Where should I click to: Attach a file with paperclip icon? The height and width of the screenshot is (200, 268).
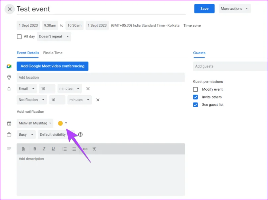click(x=23, y=149)
